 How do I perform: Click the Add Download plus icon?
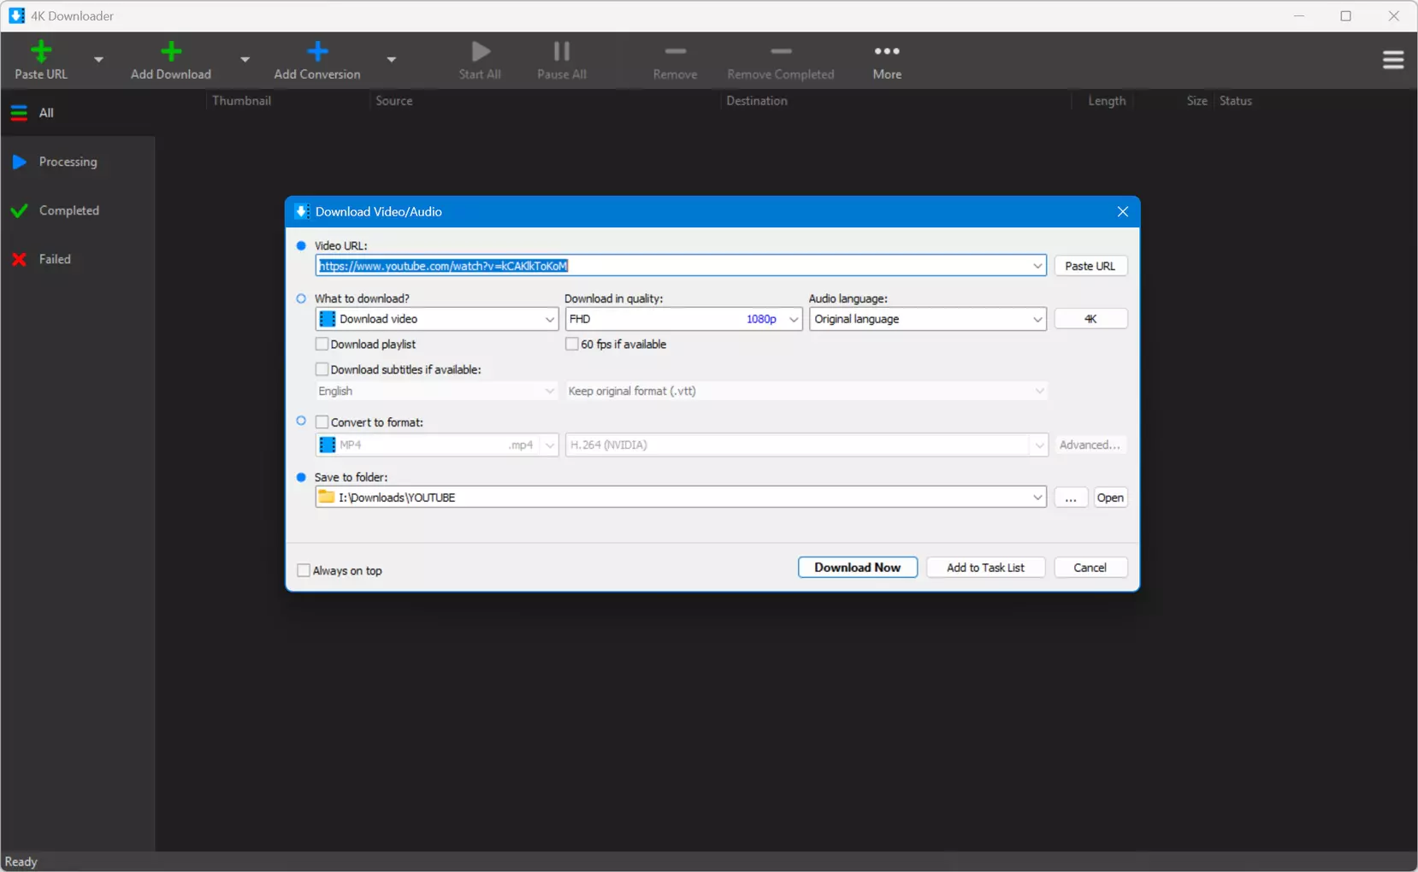coord(171,51)
